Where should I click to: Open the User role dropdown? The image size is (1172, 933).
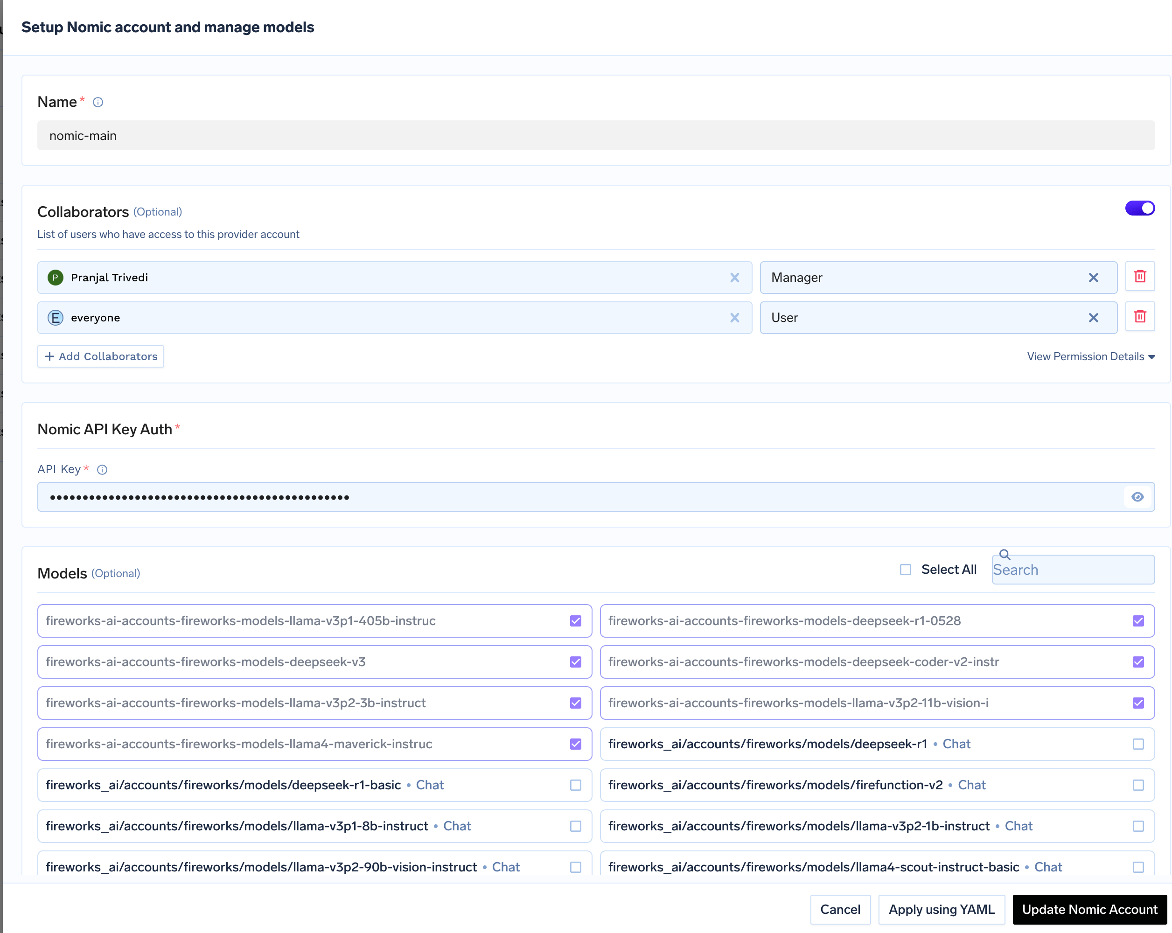click(938, 318)
